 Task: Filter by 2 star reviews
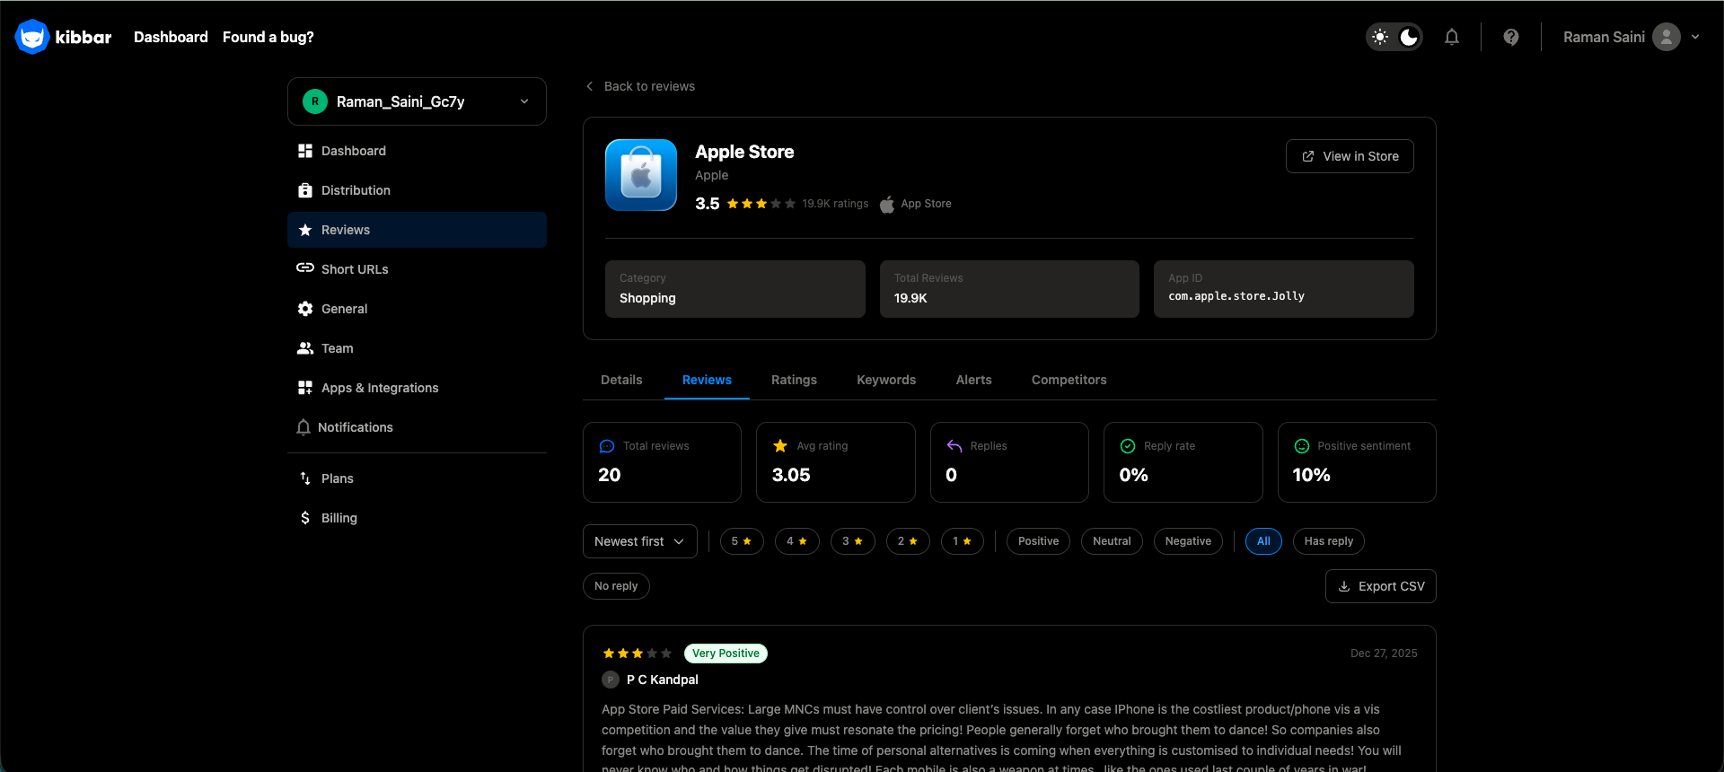click(x=908, y=541)
